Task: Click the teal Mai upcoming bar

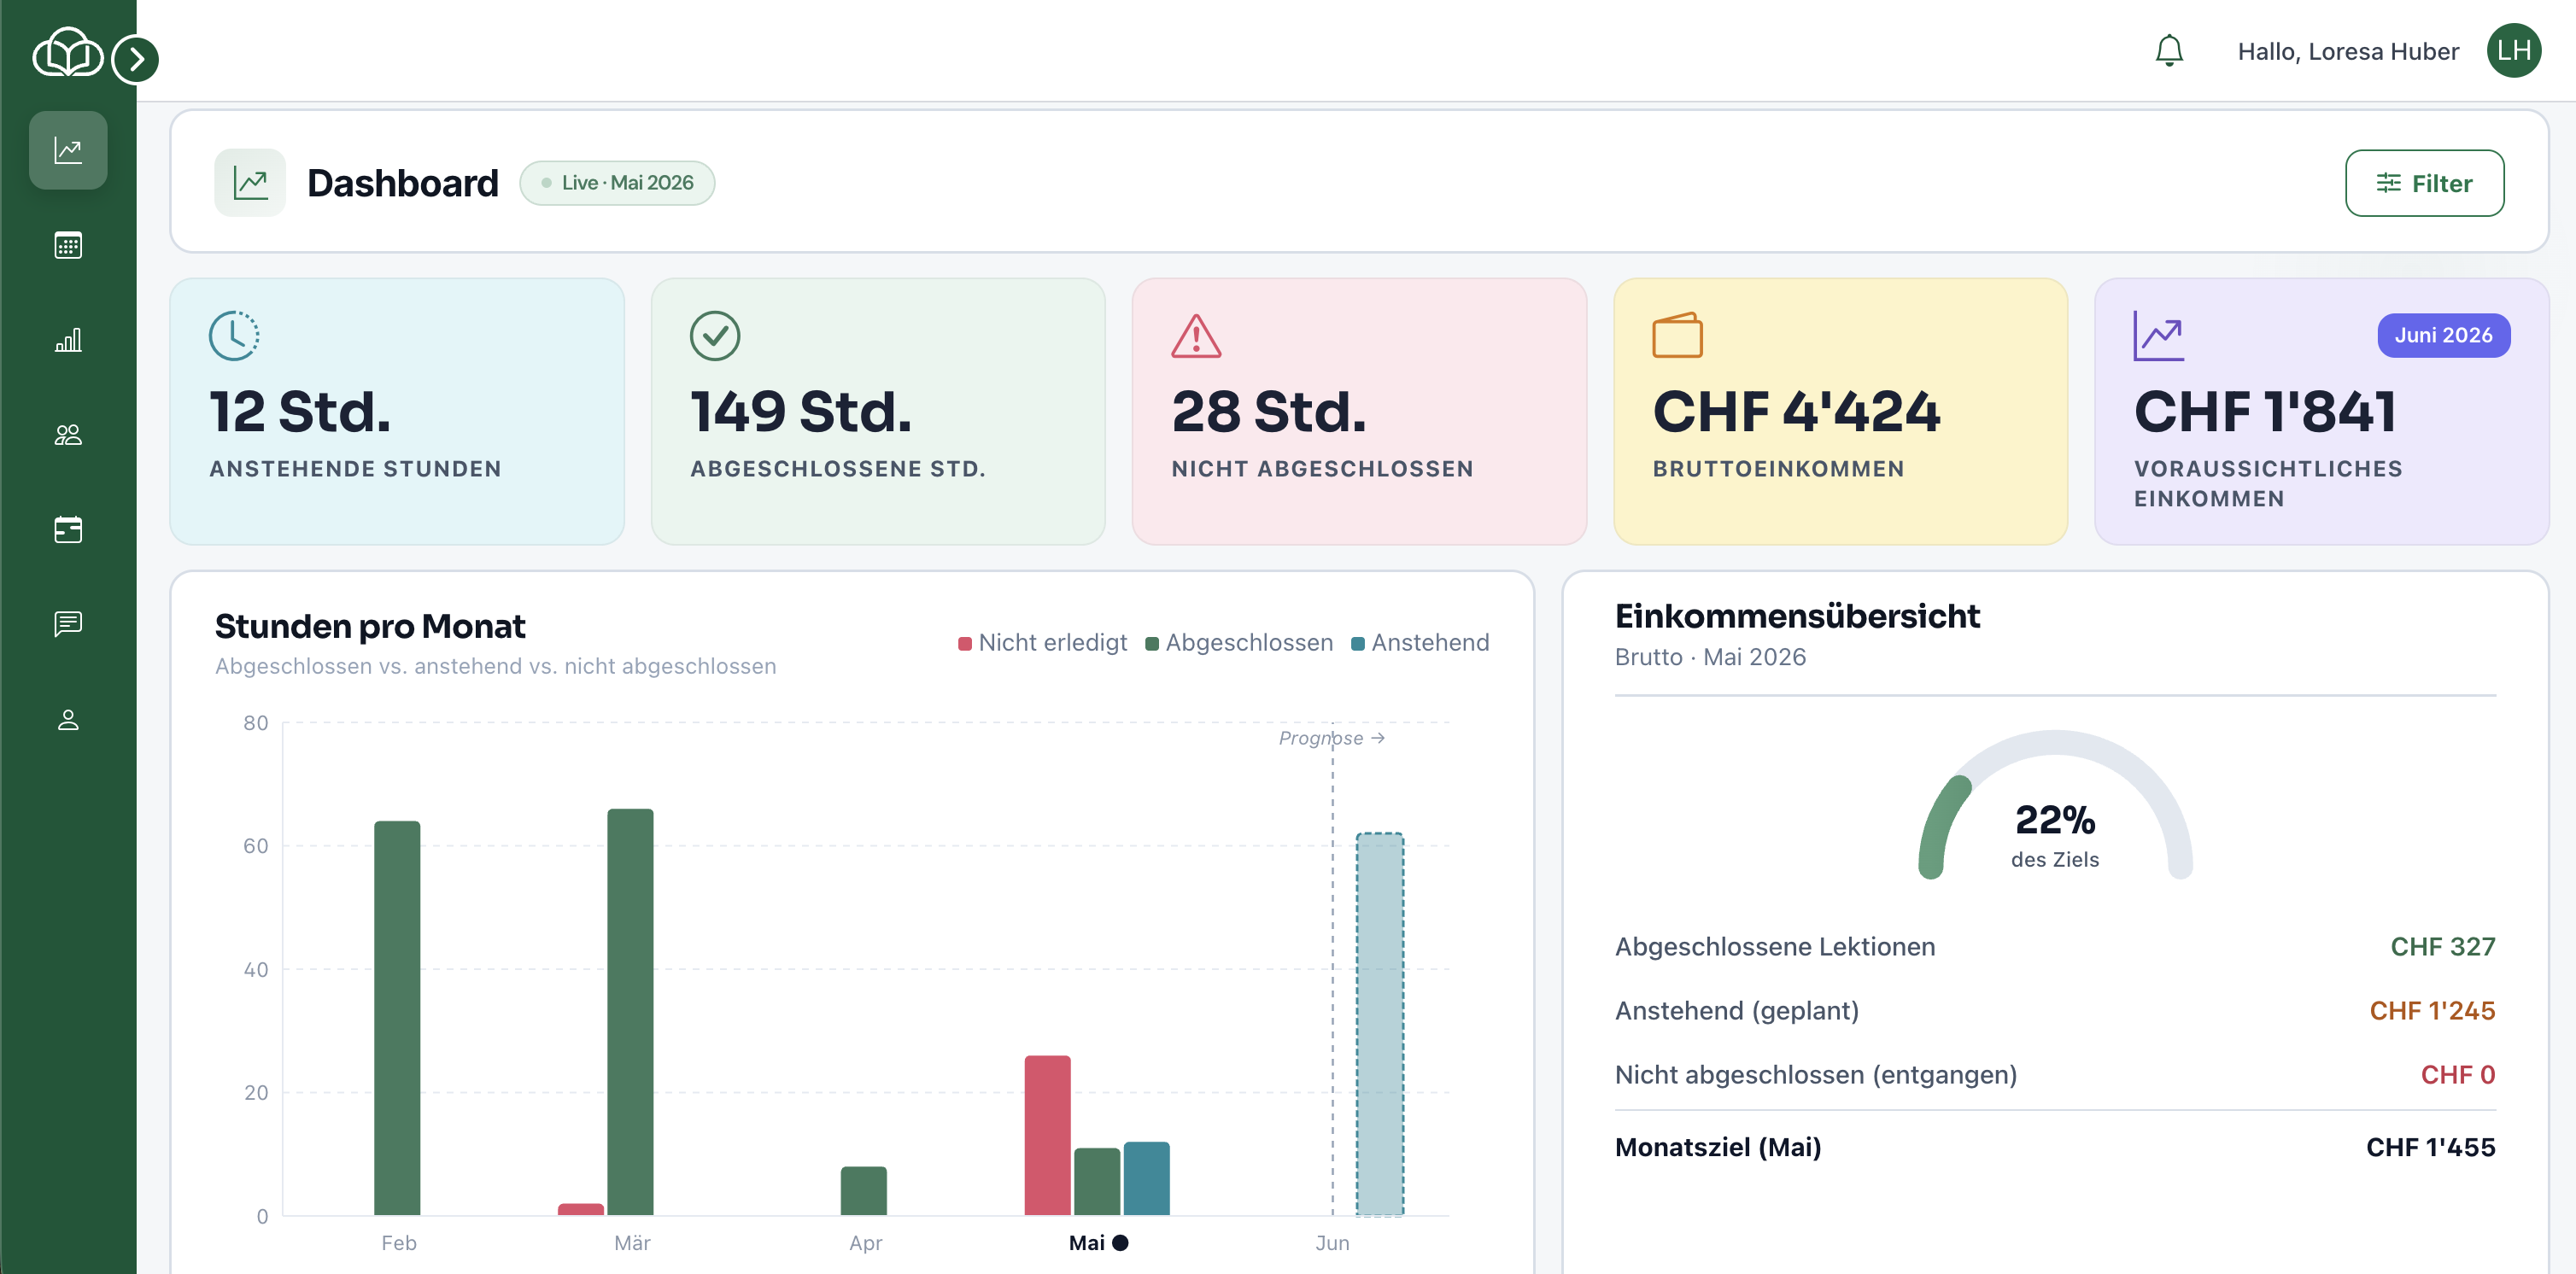Action: (x=1146, y=1178)
